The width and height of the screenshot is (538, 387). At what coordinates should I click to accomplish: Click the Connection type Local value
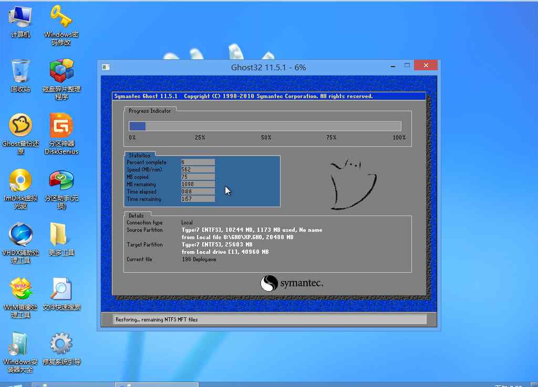pyautogui.click(x=187, y=223)
